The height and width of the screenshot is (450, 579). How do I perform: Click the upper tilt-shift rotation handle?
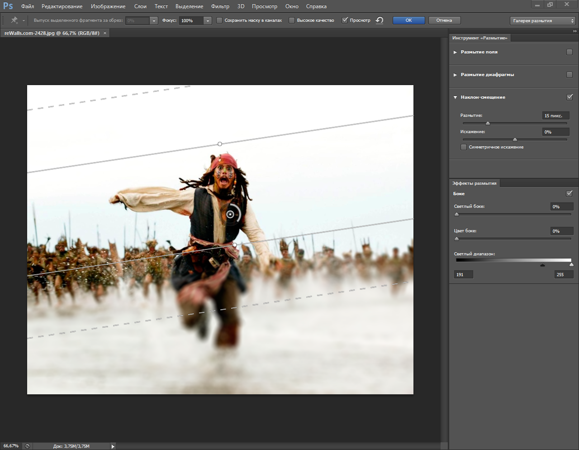point(220,144)
